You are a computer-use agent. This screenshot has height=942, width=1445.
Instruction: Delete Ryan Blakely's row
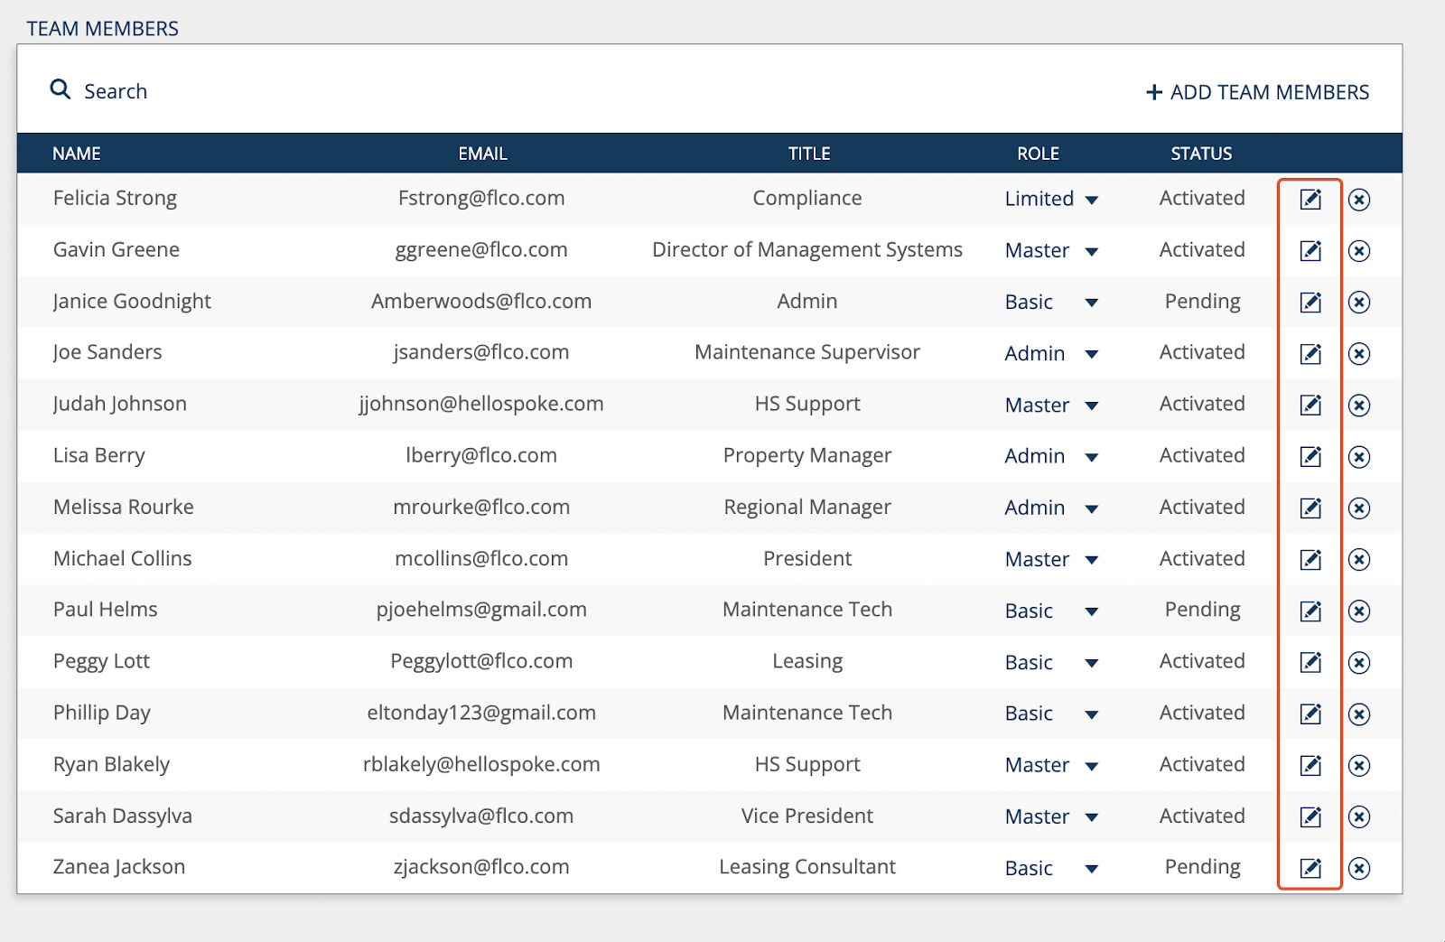(x=1359, y=765)
